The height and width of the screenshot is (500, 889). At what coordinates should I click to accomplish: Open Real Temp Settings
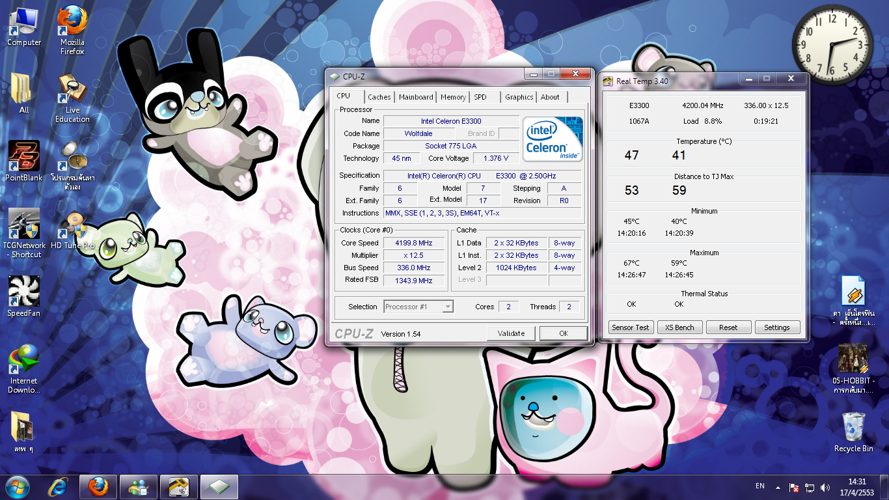tap(777, 327)
